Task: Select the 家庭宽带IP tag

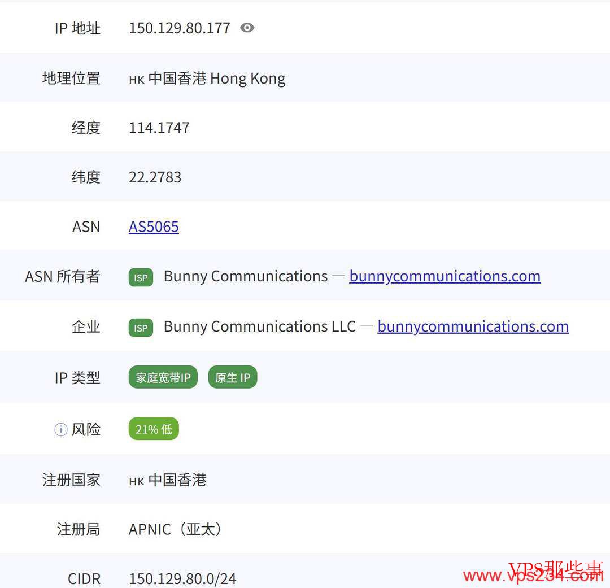Action: (x=163, y=377)
